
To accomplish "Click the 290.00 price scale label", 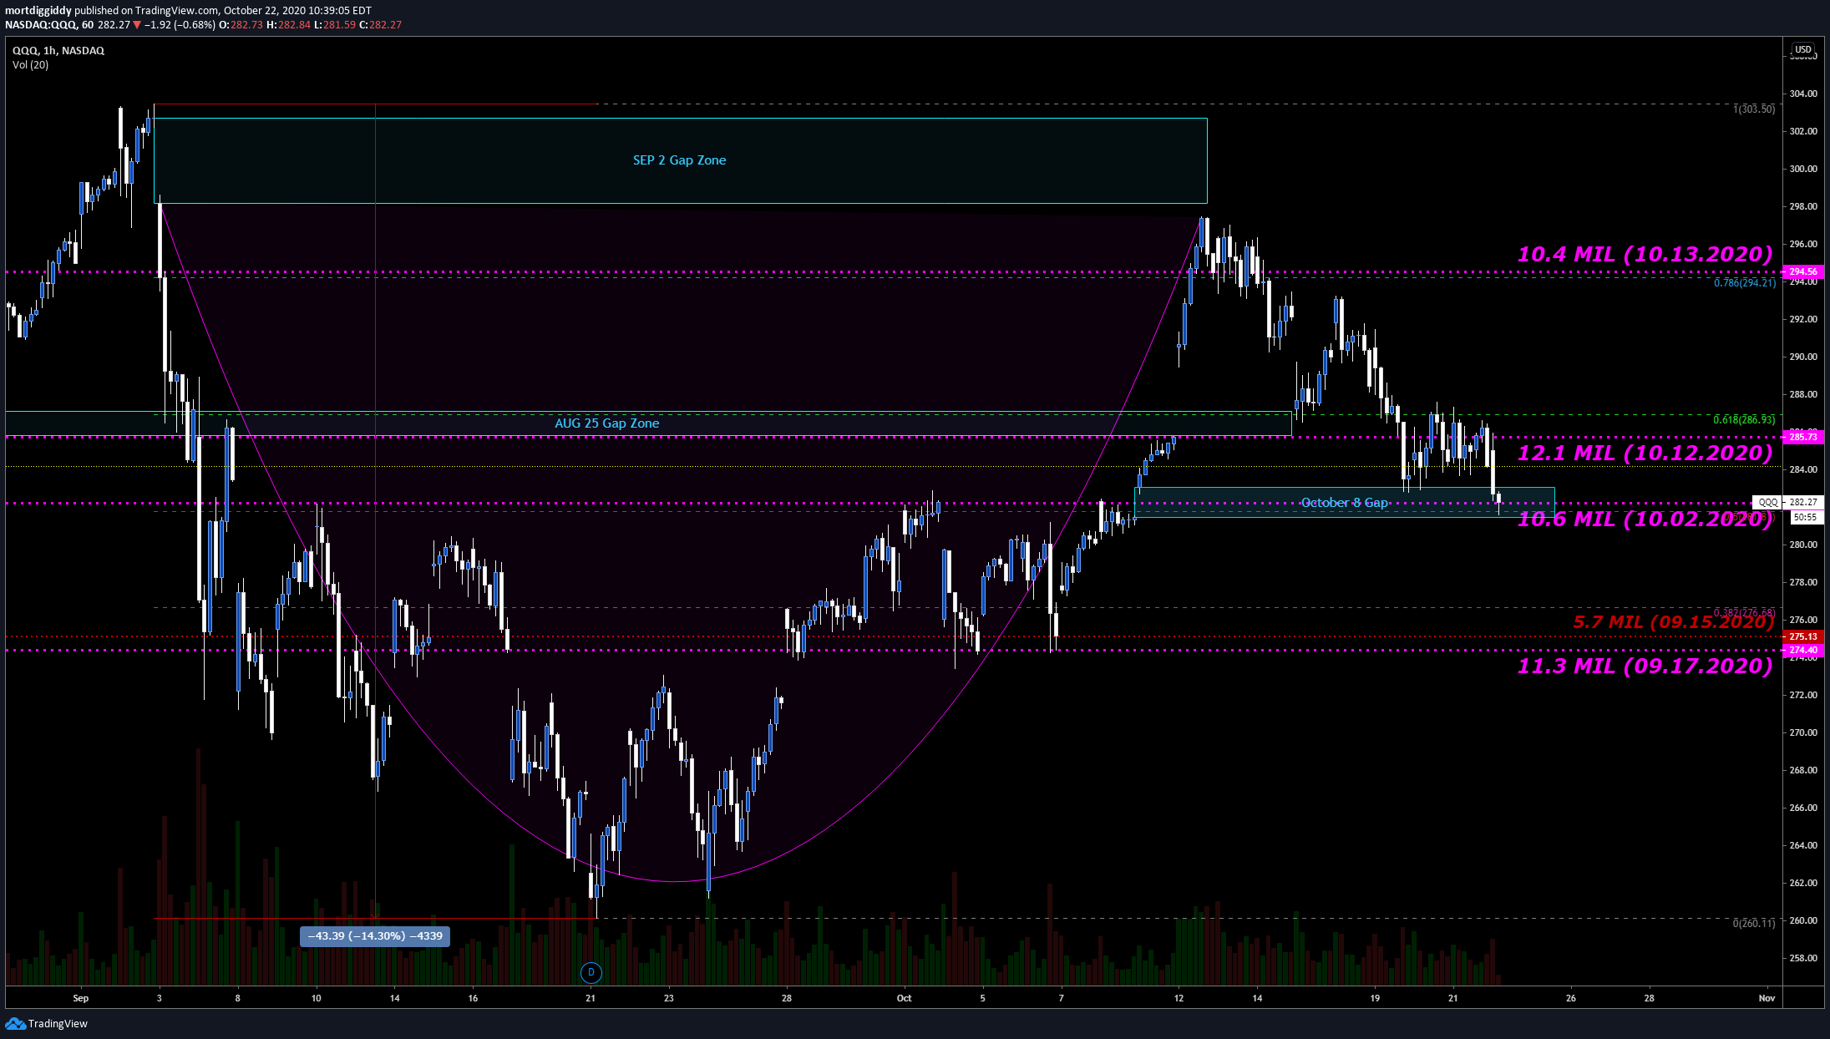I will coord(1803,357).
